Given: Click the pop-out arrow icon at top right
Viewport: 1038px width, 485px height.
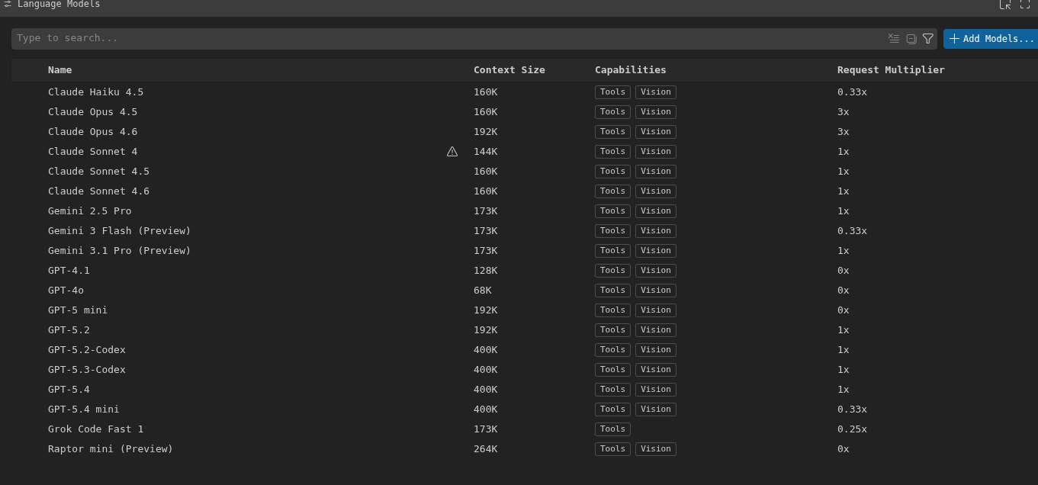Looking at the screenshot, I should (1005, 5).
